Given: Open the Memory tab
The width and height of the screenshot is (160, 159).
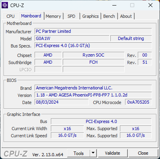Looking at the screenshot, I should click(x=53, y=16).
